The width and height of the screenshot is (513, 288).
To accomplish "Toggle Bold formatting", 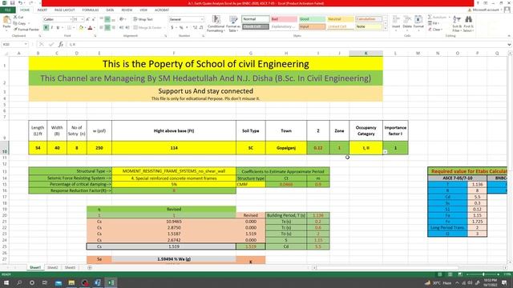I will coord(46,28).
